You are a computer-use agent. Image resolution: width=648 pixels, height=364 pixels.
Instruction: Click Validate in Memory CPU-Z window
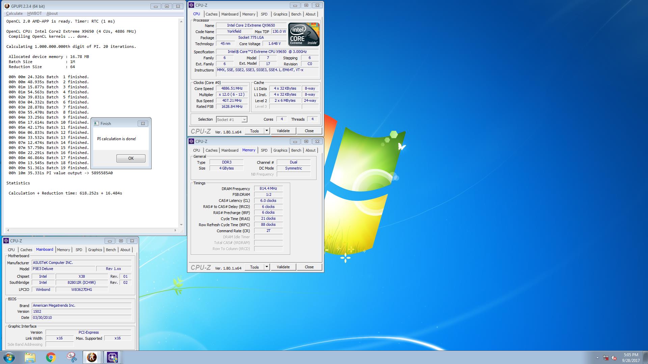[283, 267]
